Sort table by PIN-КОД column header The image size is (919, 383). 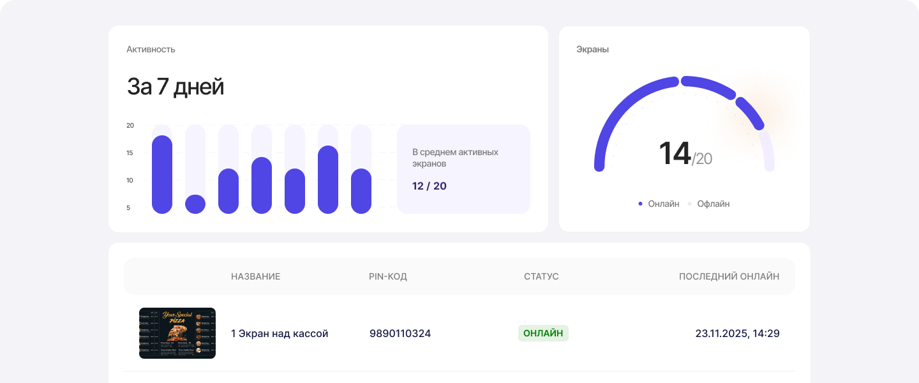click(x=387, y=276)
